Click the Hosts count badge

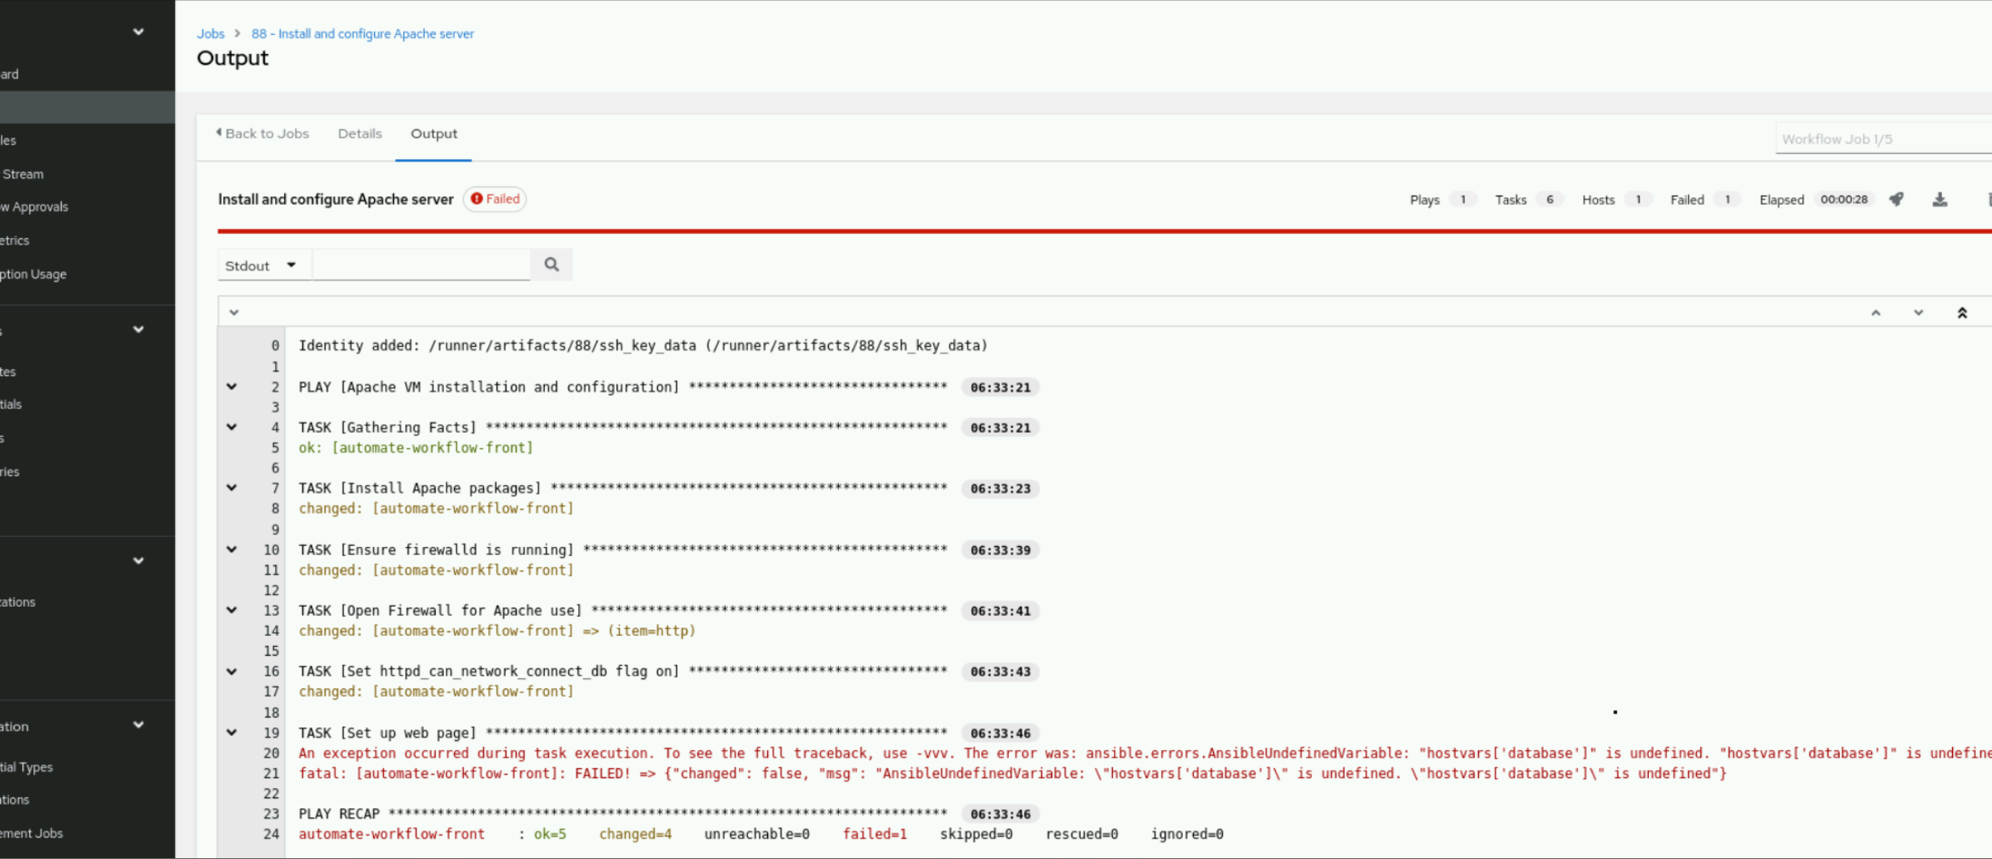pos(1638,200)
